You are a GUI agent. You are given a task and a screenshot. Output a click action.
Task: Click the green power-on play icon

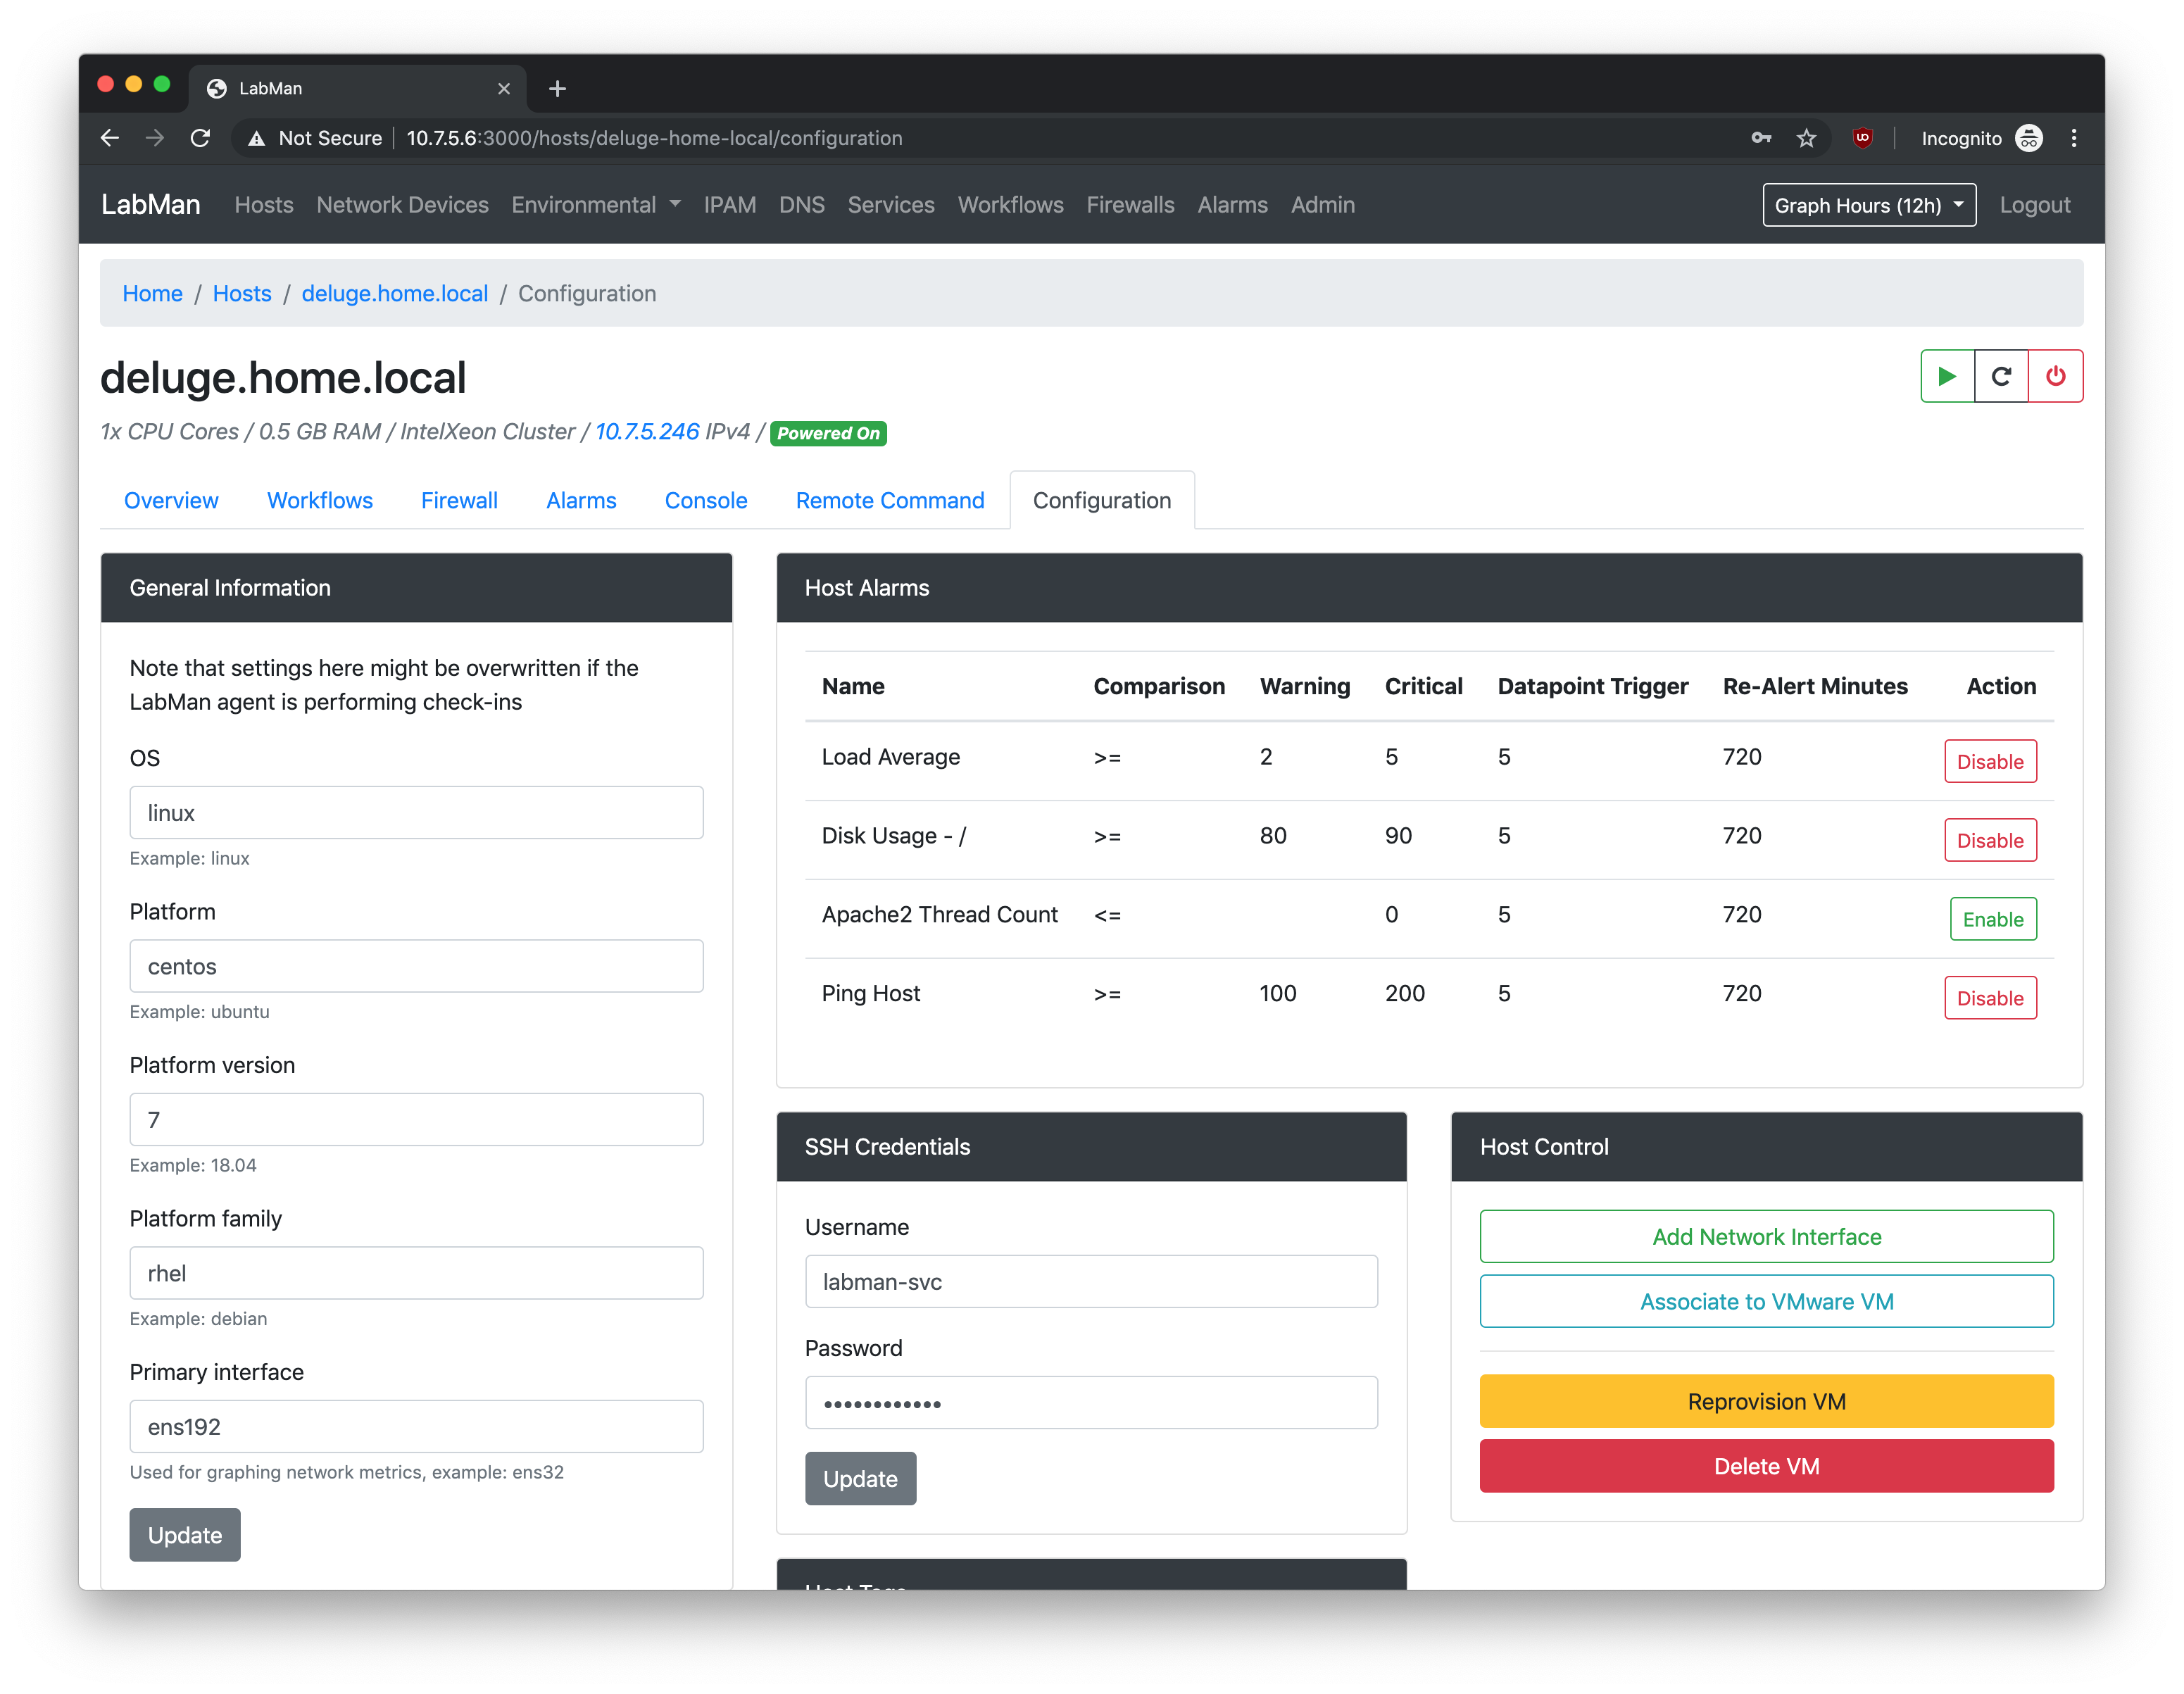[1946, 376]
